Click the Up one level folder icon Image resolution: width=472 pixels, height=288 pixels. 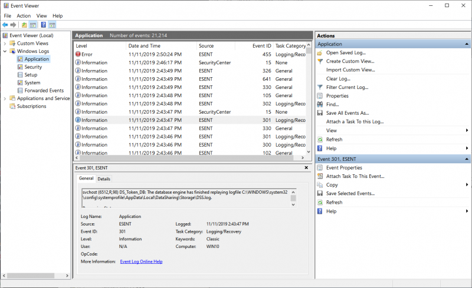point(24,25)
